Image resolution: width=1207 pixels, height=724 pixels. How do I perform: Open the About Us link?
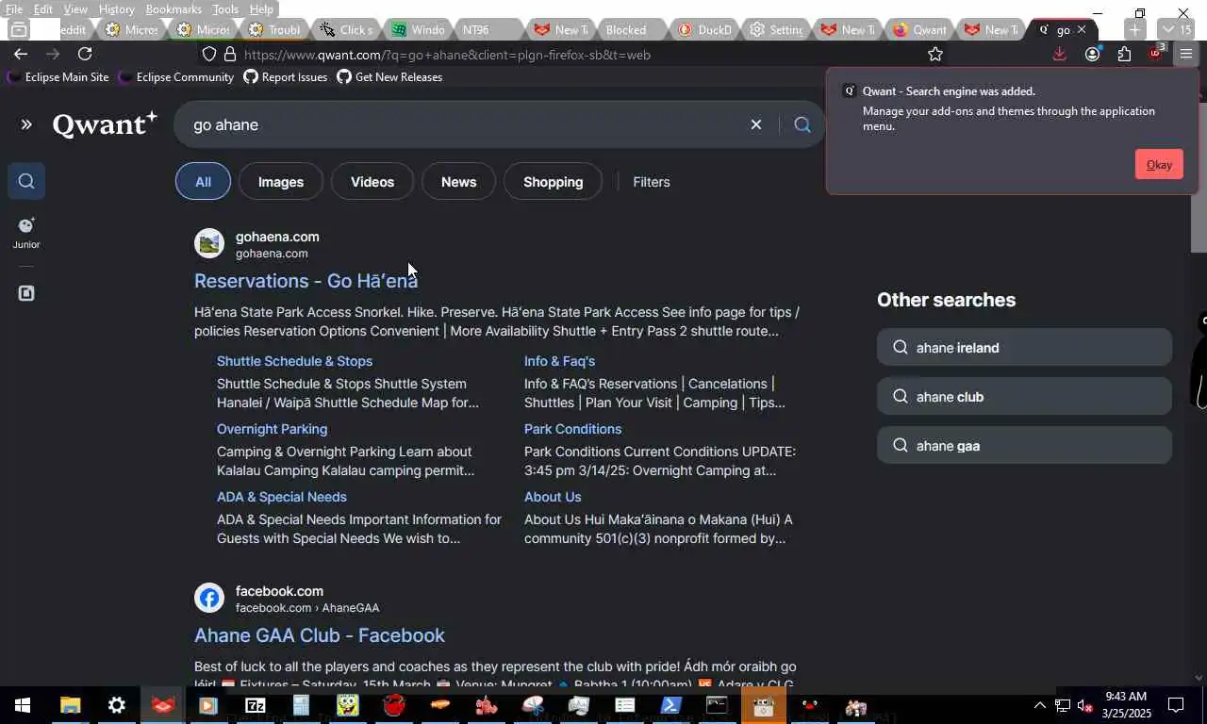(553, 497)
